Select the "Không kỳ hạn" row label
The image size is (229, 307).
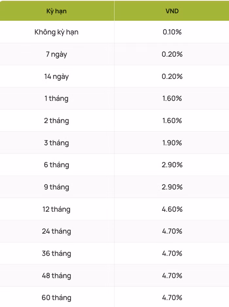pyautogui.click(x=56, y=32)
